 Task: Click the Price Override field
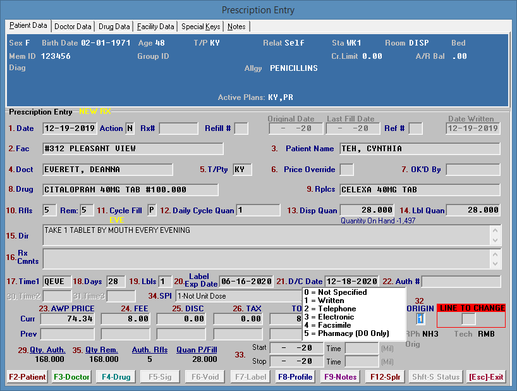point(347,170)
